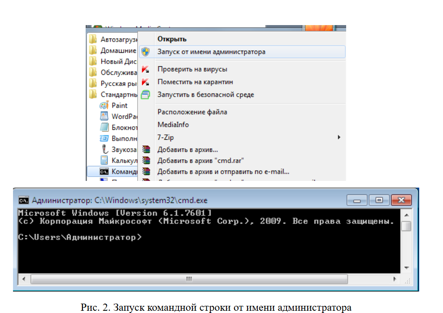Click the Kaspersky quarantine icon
This screenshot has width=443, height=313.
pos(145,82)
